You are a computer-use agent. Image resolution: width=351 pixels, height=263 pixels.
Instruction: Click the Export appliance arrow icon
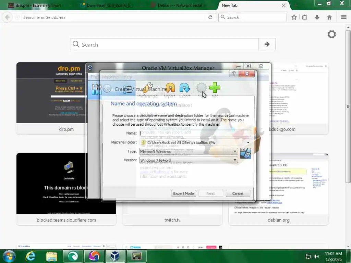click(185, 88)
